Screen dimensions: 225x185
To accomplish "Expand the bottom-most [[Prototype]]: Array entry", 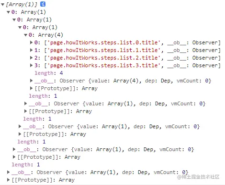I will click(9, 180).
